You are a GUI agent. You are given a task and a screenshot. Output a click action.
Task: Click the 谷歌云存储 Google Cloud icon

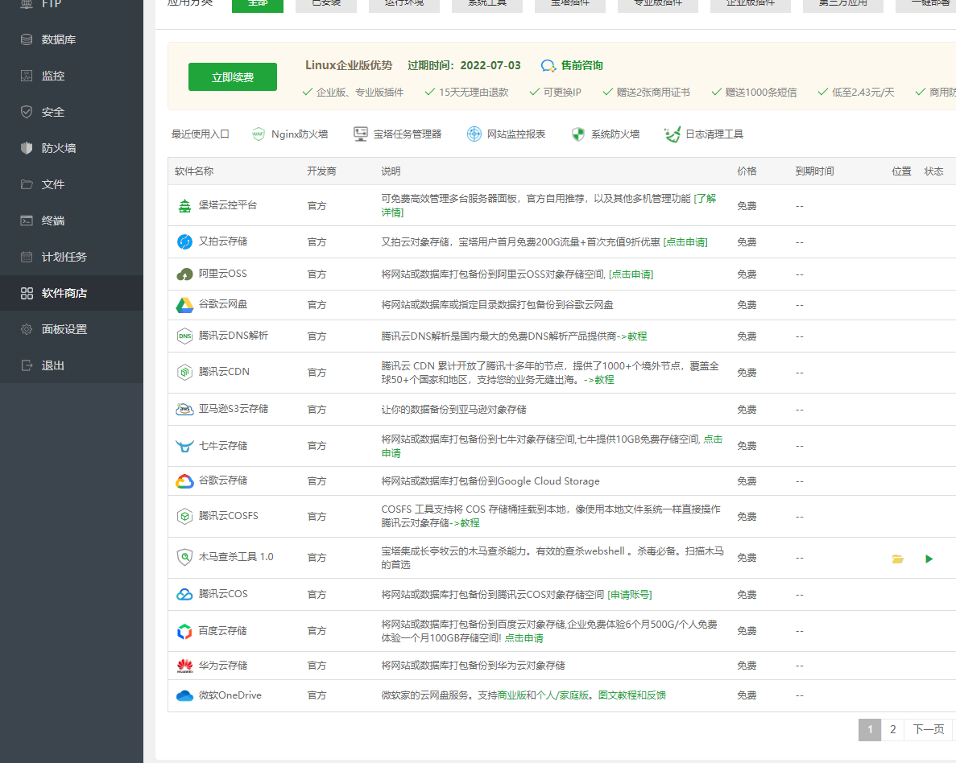184,481
